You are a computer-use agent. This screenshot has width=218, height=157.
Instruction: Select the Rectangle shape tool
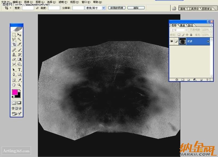(19, 74)
